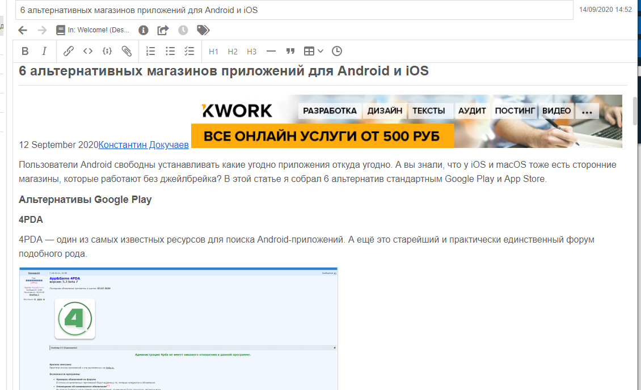Expand the table options arrow
The width and height of the screenshot is (641, 390).
pos(320,52)
